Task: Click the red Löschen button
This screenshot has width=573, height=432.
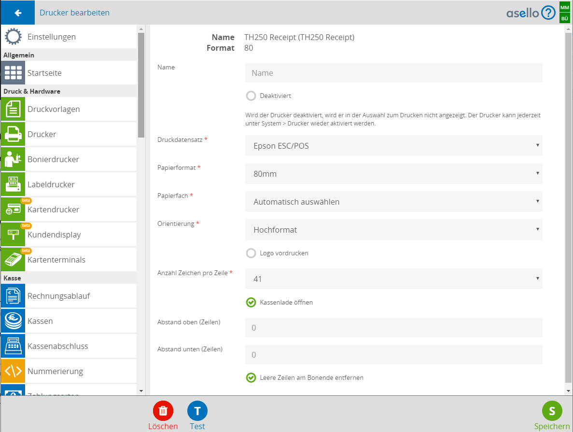Action: click(163, 411)
